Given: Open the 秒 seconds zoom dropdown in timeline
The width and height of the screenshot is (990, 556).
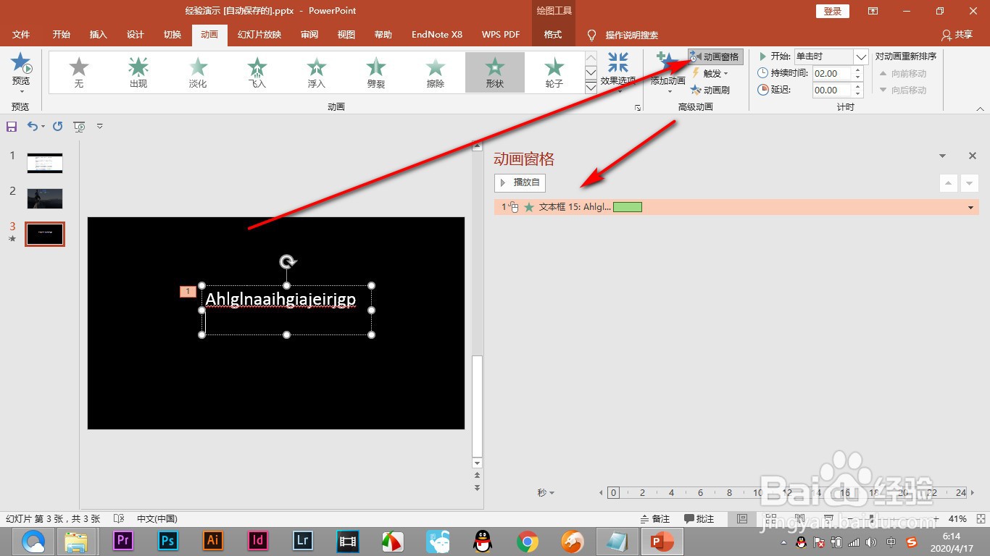Looking at the screenshot, I should pos(546,493).
